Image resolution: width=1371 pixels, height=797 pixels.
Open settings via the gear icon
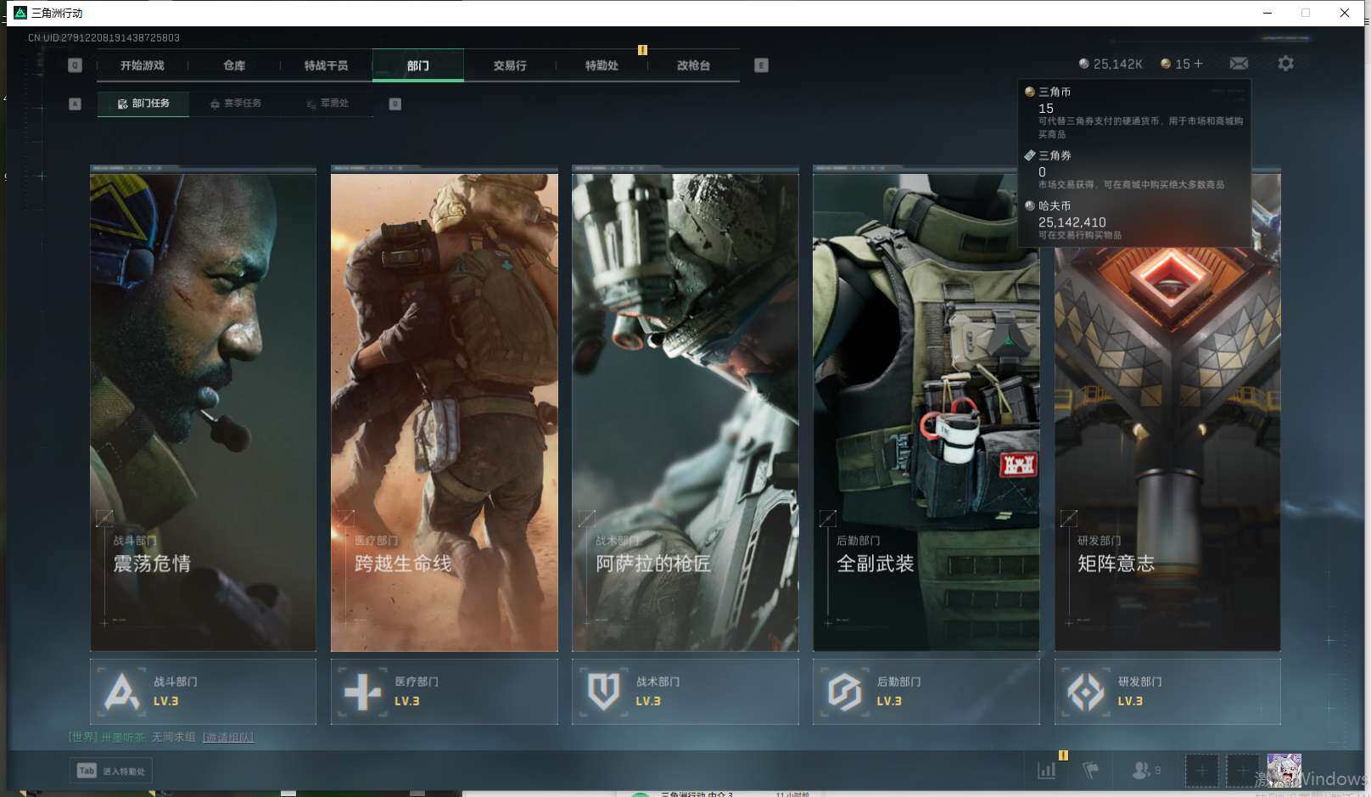(1285, 64)
